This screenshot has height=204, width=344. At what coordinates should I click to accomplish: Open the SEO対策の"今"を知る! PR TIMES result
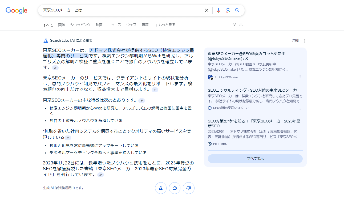(x=254, y=124)
